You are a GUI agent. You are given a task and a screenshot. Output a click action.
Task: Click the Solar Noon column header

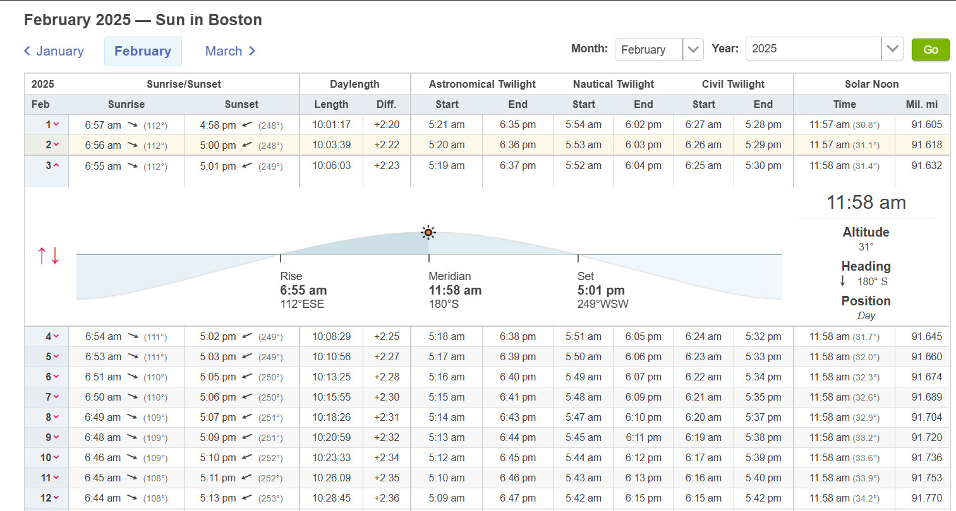(x=871, y=84)
